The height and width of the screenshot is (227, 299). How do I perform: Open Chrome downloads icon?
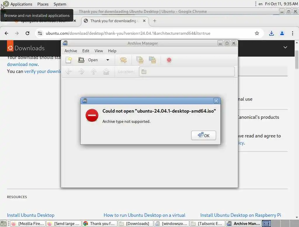point(271,33)
